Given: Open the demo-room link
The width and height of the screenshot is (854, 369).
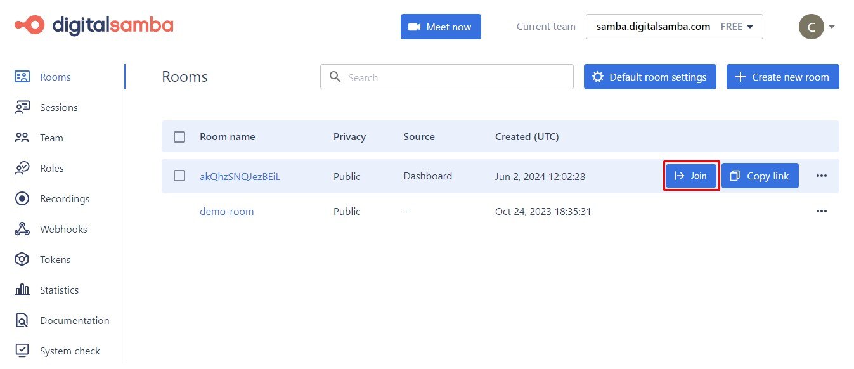Looking at the screenshot, I should [x=226, y=211].
